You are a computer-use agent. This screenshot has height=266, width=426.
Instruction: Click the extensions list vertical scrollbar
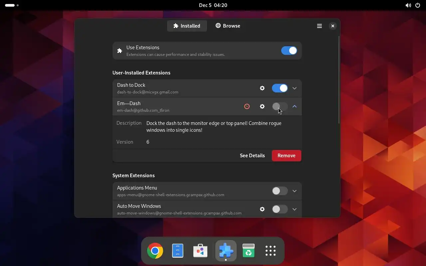point(339,80)
